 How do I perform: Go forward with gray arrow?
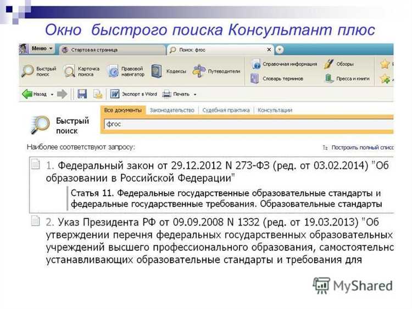62,94
